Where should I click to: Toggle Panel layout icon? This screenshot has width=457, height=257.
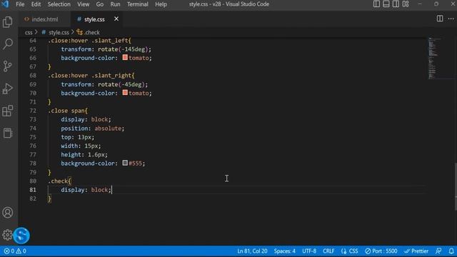386,4
